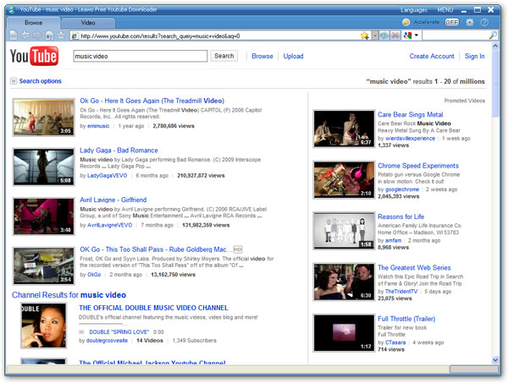Viewport: 508px width, 383px height.
Task: Open Ok Go Here It Goes Again title
Action: click(152, 101)
